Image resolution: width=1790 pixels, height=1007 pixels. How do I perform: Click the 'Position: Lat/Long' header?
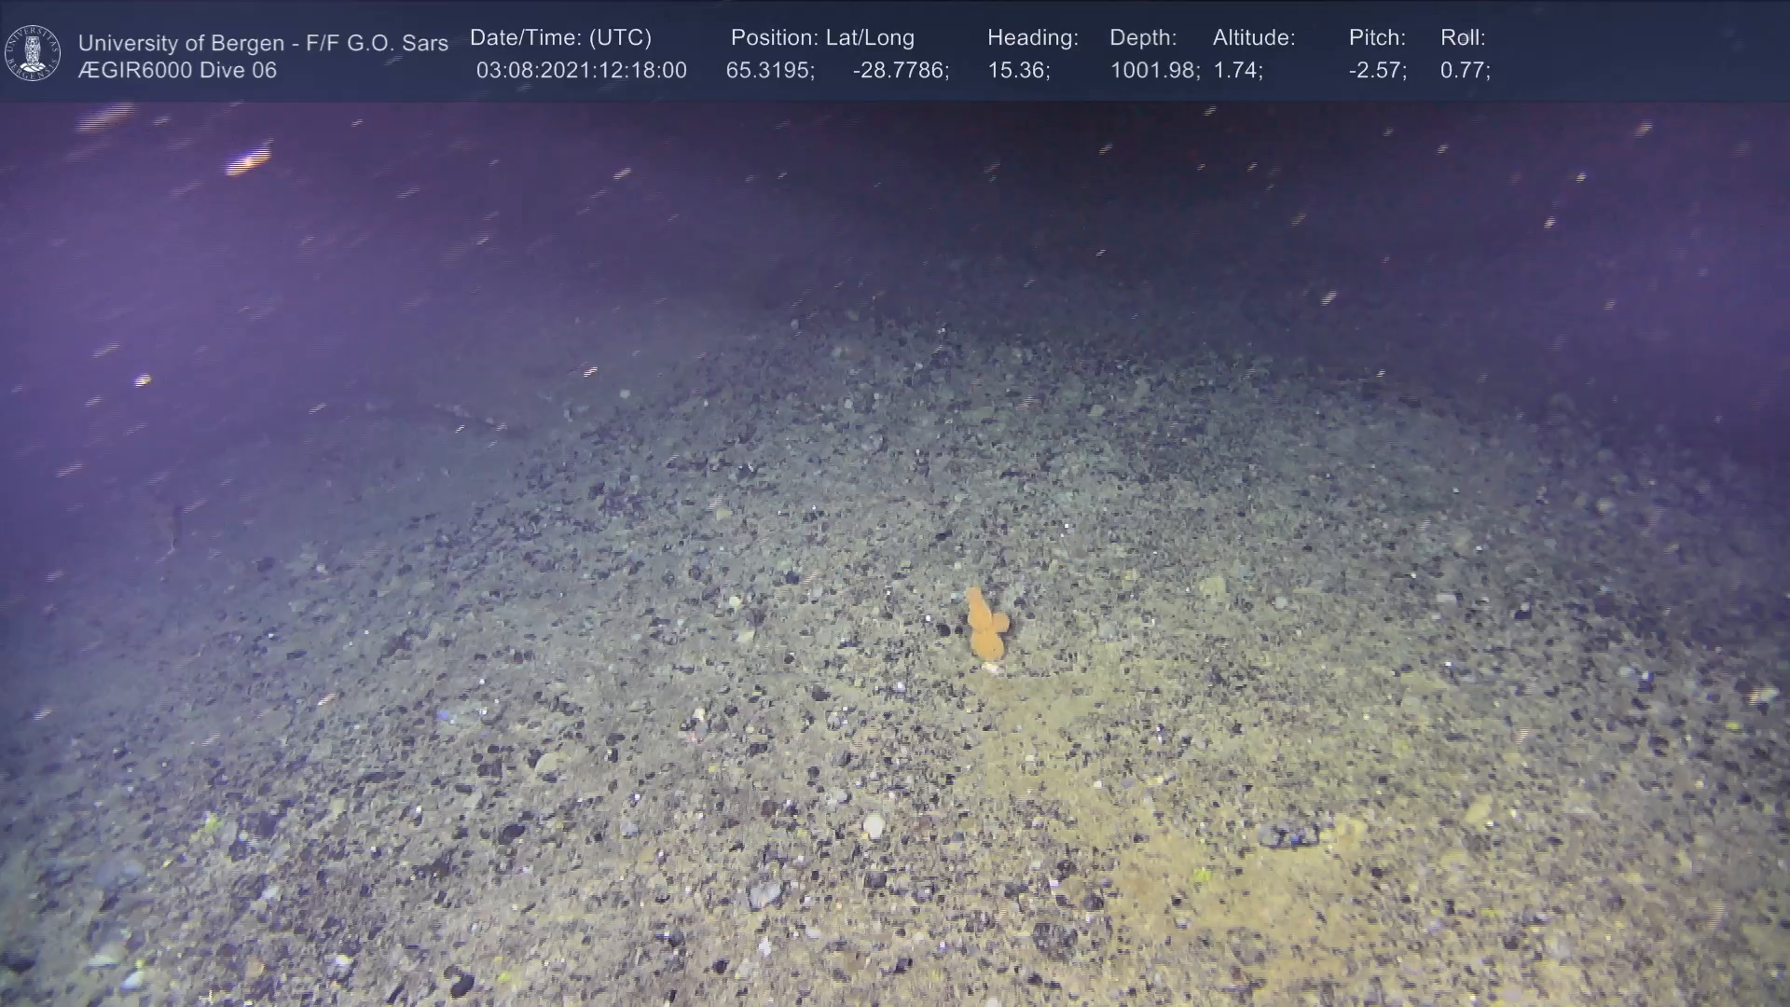822,38
